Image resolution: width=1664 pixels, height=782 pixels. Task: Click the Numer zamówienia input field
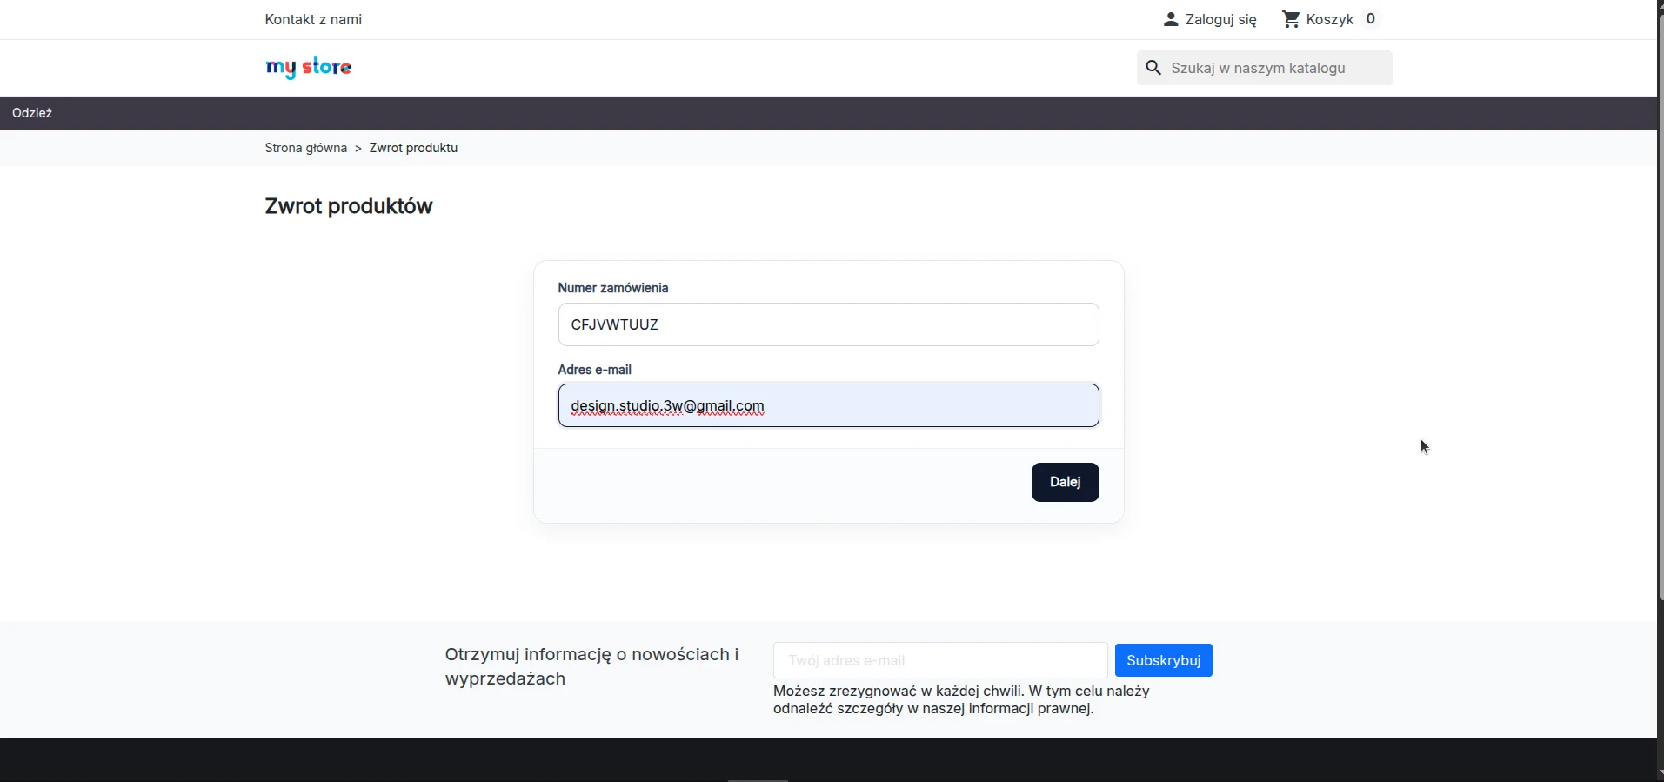tap(828, 324)
